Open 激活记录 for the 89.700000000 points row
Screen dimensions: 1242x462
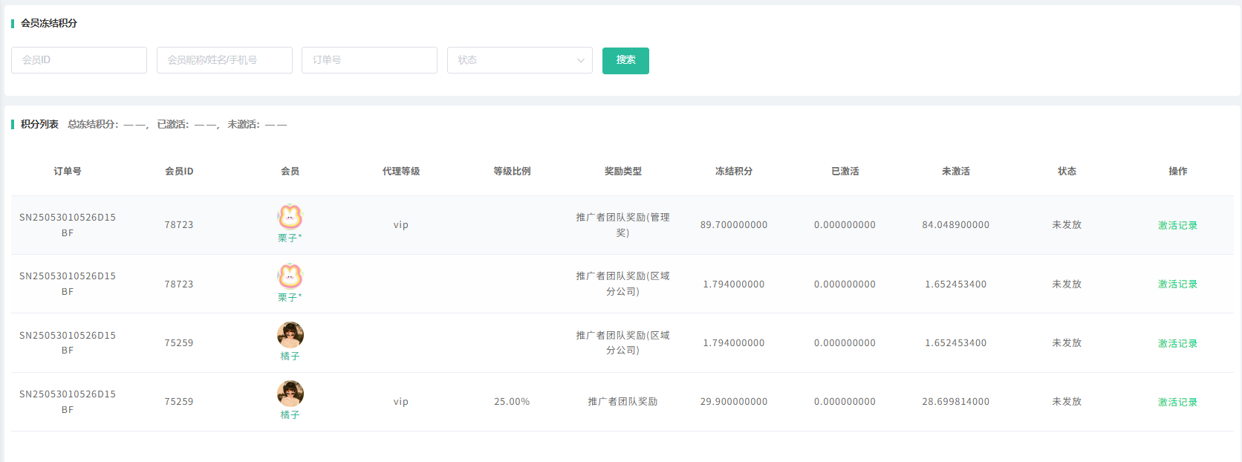[1177, 225]
